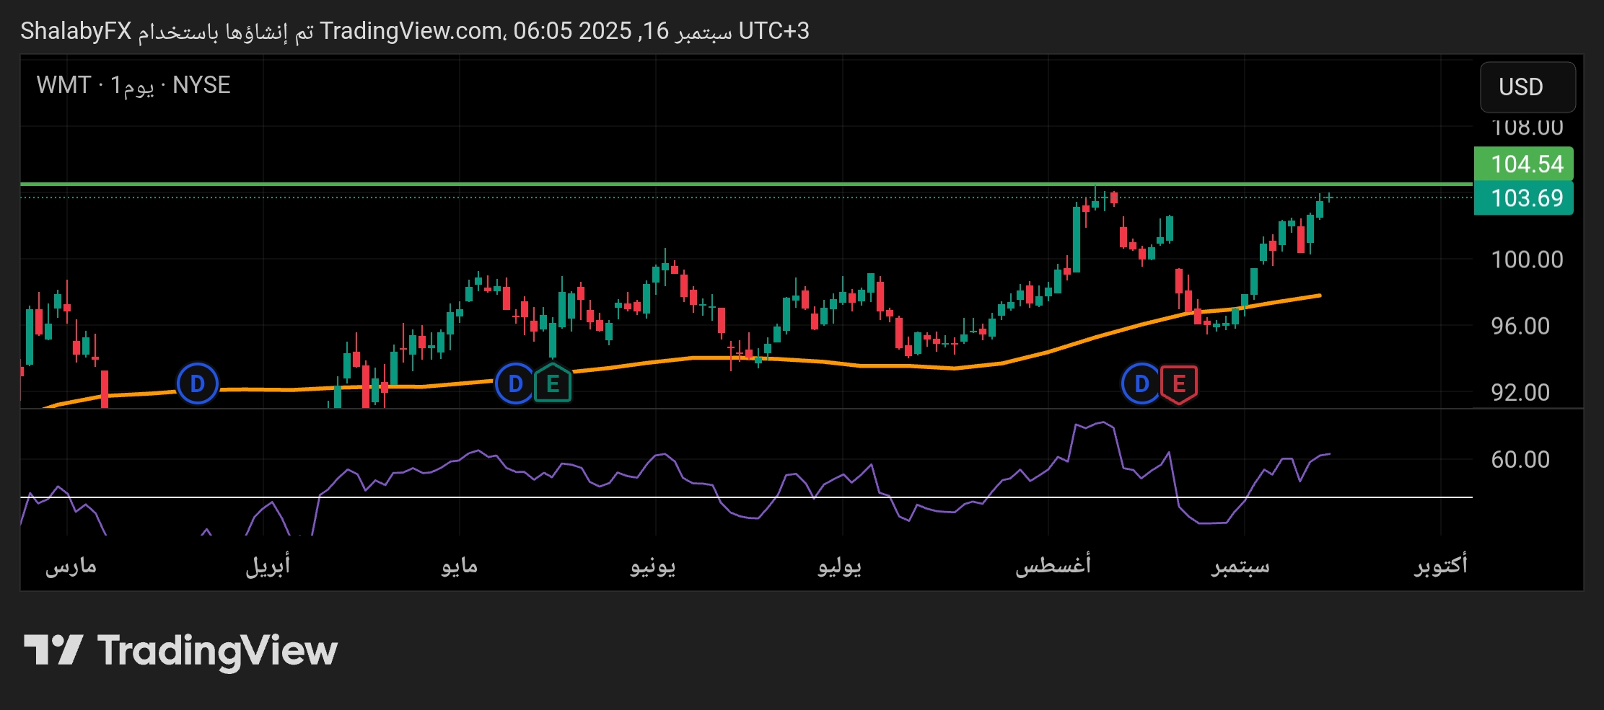1604x710 pixels.
Task: Click the 60.00 RSI axis value
Action: click(1520, 459)
